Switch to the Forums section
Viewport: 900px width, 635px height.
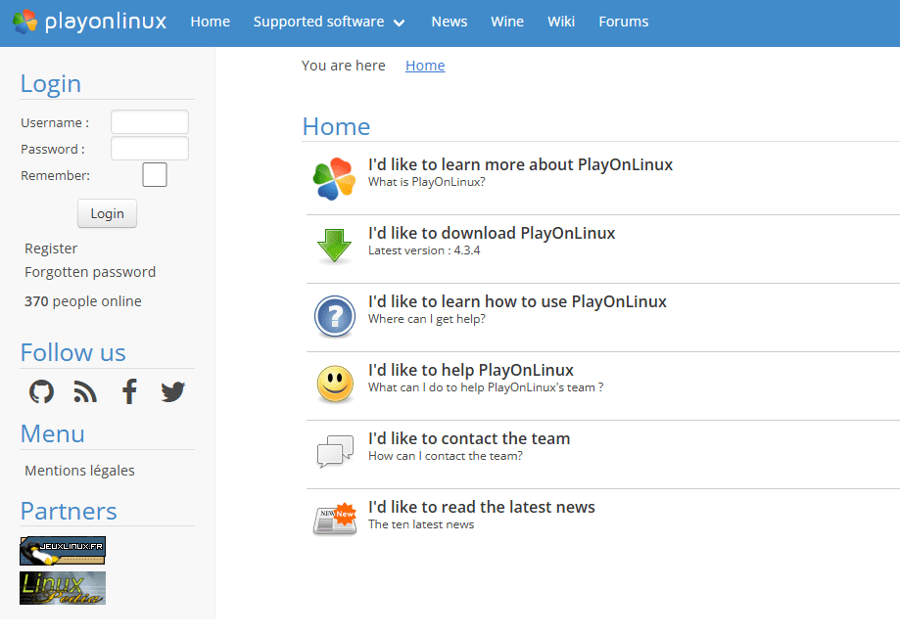coord(623,21)
